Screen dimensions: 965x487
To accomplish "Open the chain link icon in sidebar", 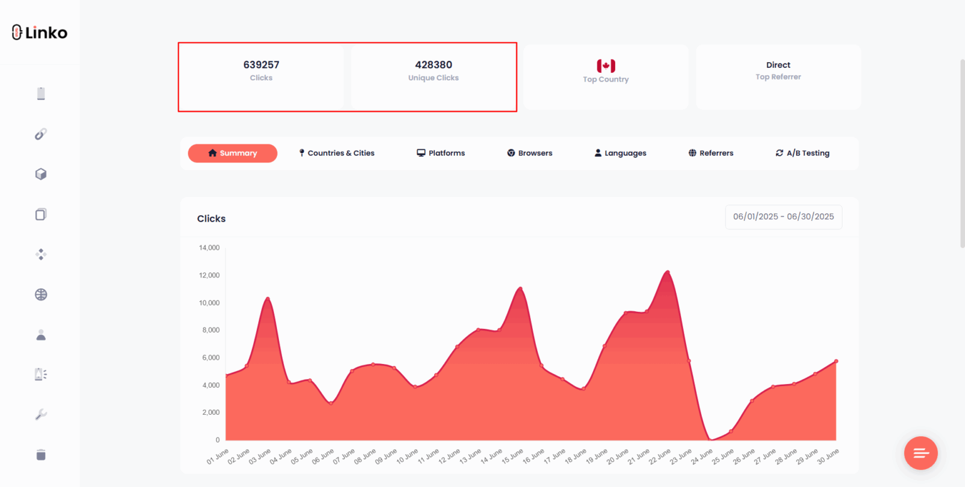I will coord(41,134).
